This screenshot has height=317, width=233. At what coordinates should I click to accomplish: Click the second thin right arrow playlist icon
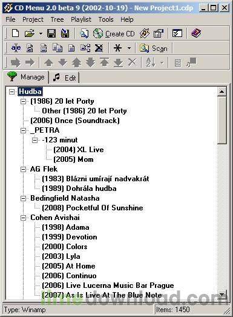[30, 62]
